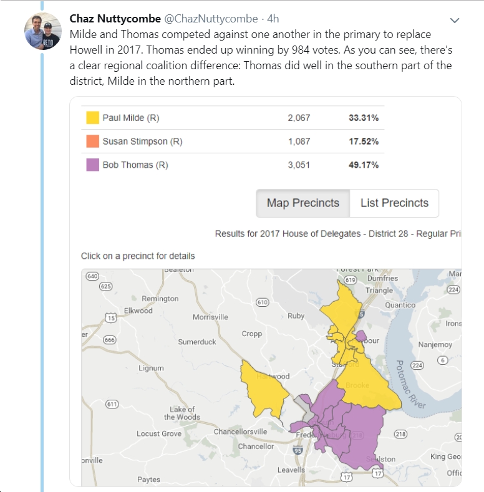Open Chaz Nuttycombe's profile picture
This screenshot has width=484, height=492.
click(43, 31)
